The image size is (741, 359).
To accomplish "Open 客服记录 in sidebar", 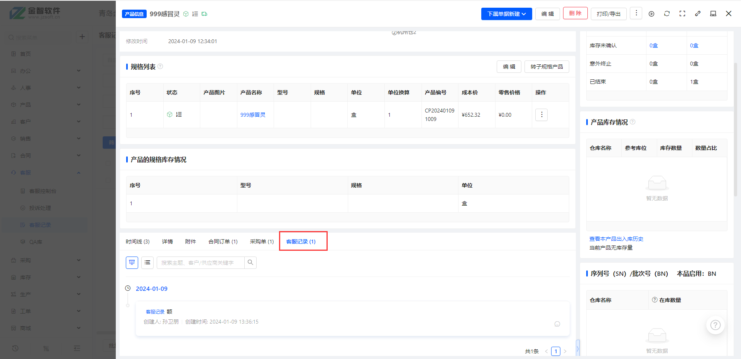I will [40, 225].
